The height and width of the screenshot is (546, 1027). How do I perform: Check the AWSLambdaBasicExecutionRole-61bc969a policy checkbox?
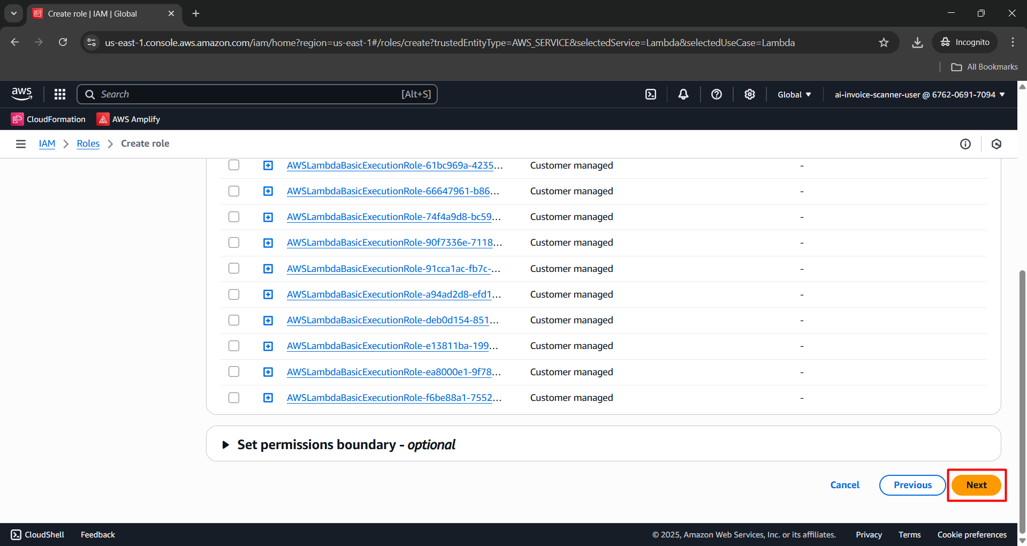click(234, 165)
